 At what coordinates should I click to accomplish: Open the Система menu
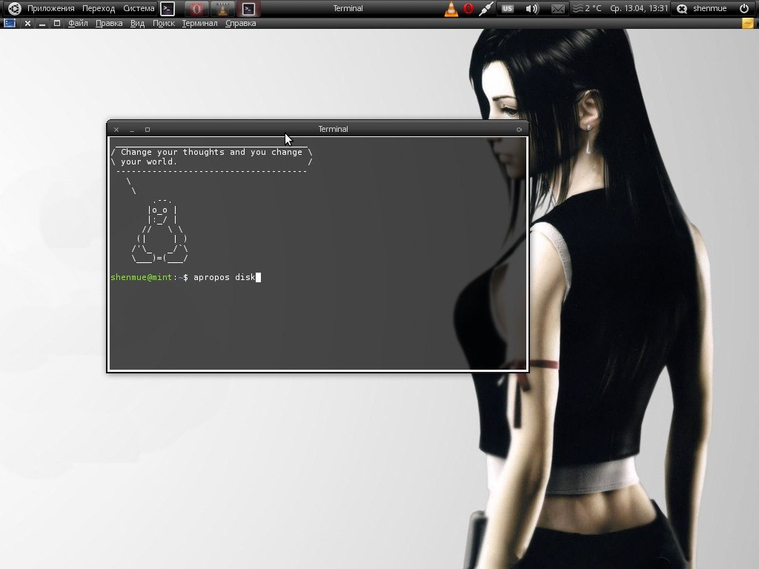click(139, 8)
